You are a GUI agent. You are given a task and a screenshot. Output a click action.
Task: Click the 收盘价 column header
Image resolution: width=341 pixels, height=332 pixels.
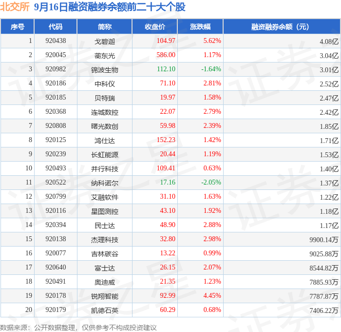tap(155, 26)
